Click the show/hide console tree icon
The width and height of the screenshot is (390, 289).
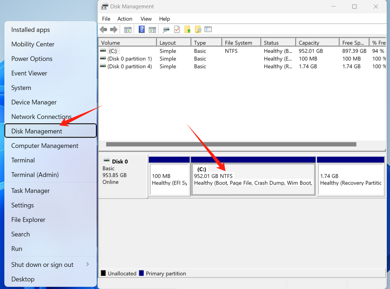tap(128, 29)
